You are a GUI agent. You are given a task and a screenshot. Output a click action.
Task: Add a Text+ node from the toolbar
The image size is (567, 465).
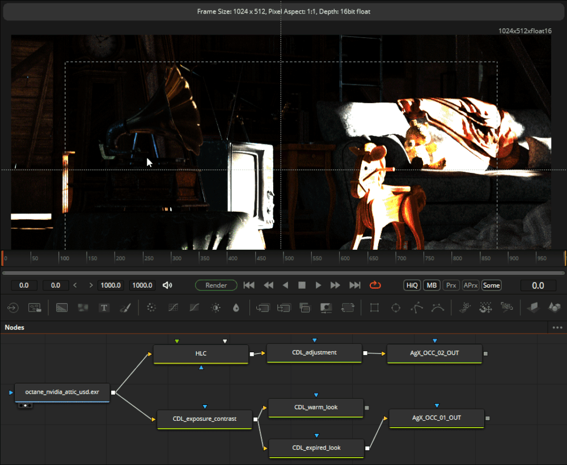point(104,308)
